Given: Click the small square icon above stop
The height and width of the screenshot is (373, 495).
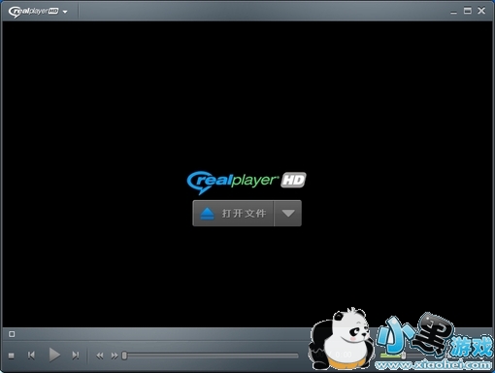Looking at the screenshot, I should pos(12,334).
